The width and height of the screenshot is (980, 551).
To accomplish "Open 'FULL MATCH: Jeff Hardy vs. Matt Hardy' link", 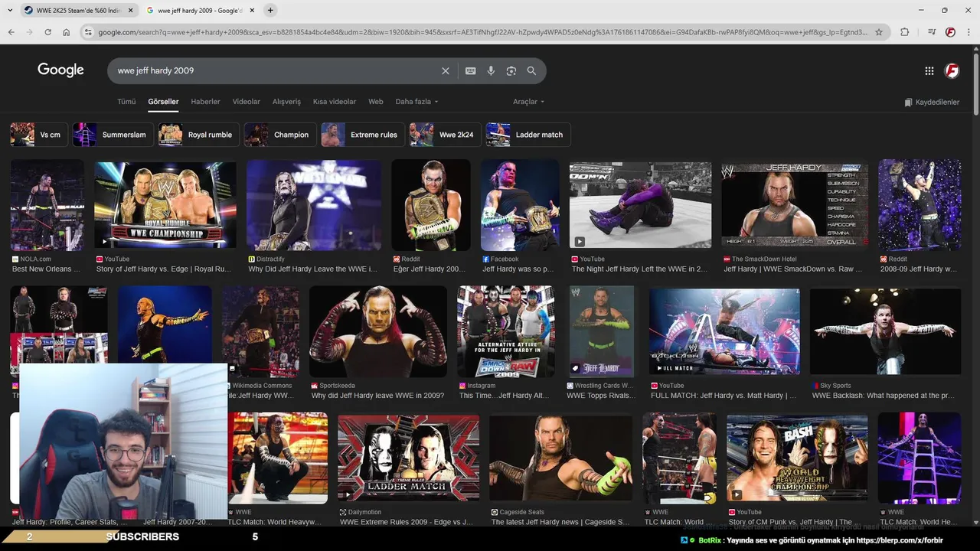I will coord(724,396).
